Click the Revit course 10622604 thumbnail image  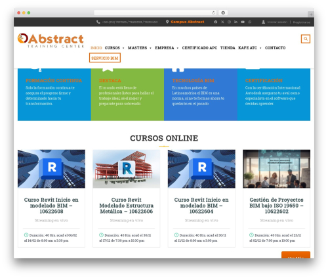(201, 169)
